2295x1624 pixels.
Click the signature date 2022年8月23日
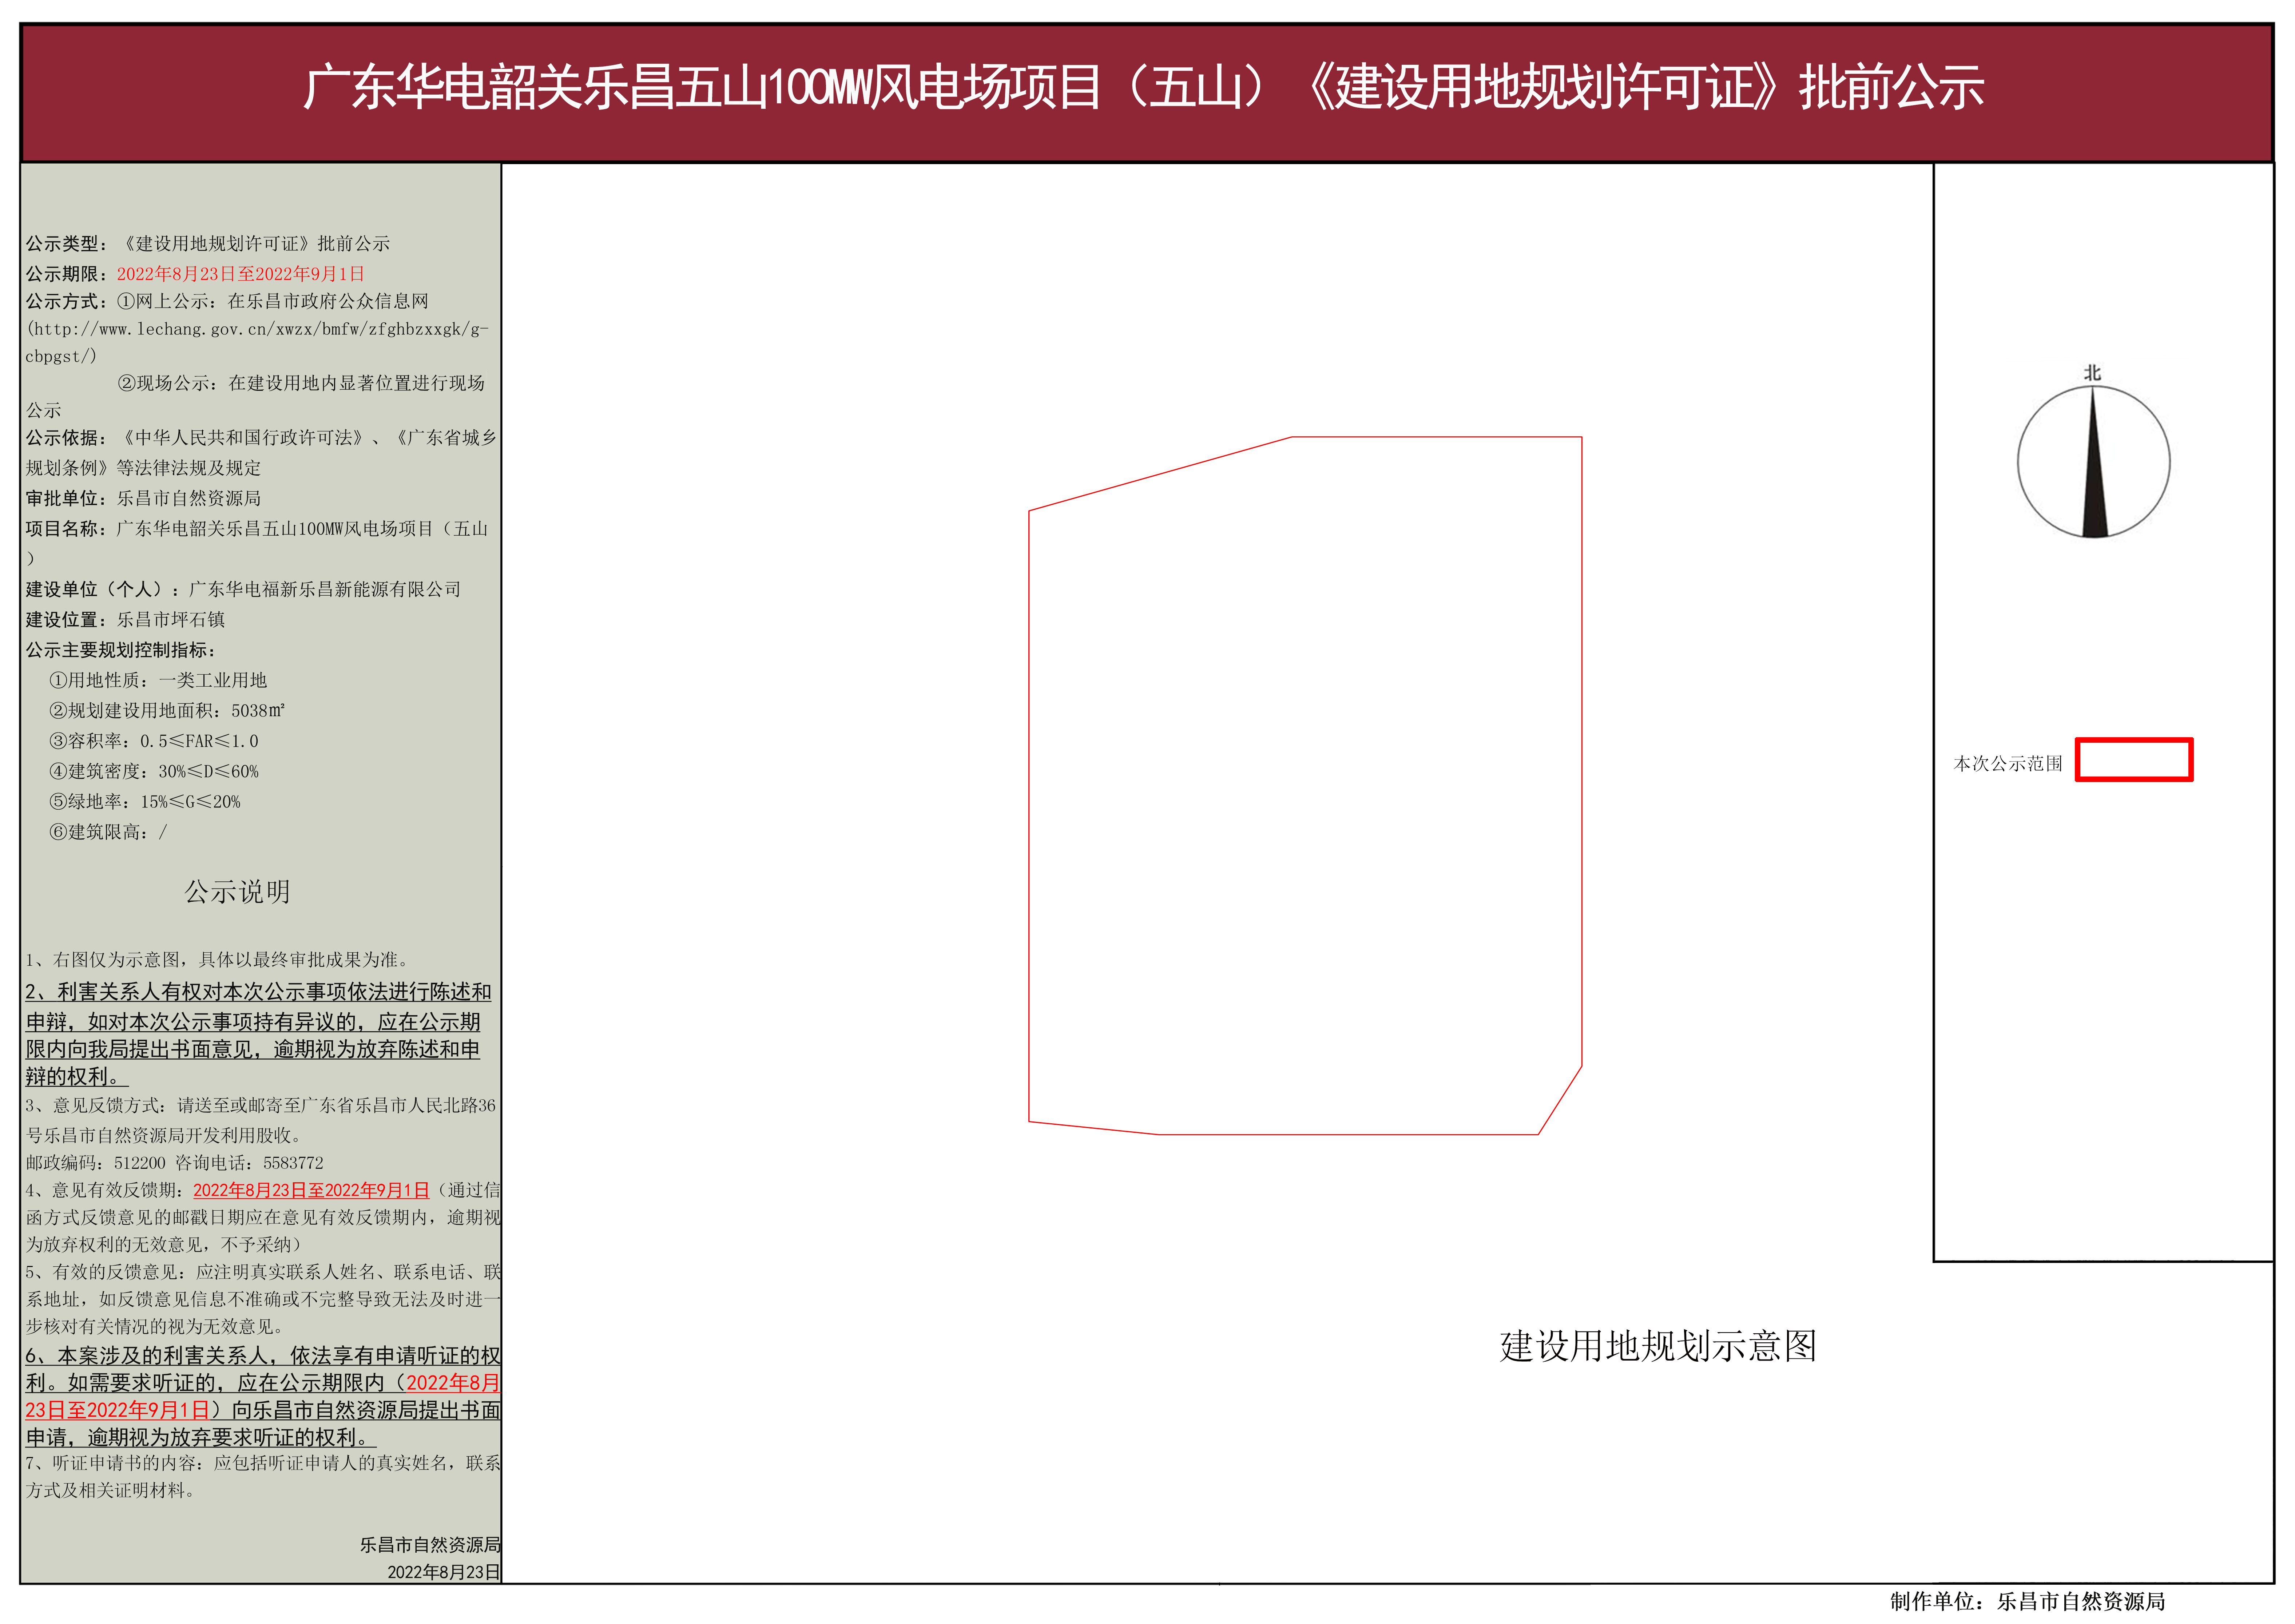[443, 1572]
